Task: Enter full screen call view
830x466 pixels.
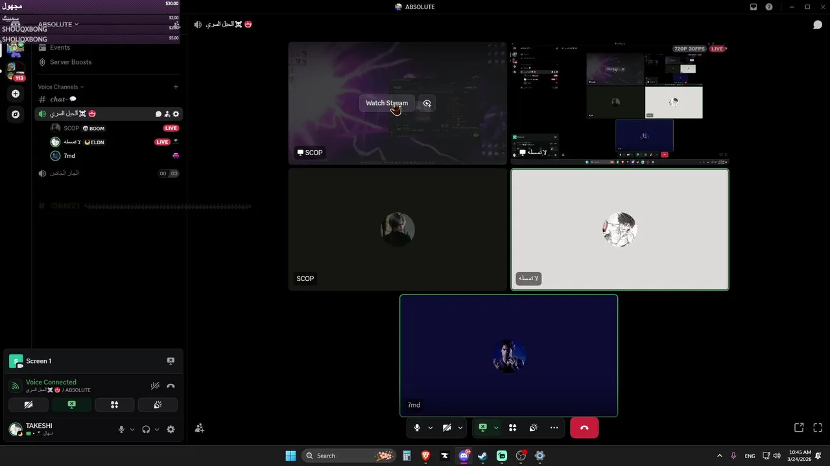Action: [818, 428]
